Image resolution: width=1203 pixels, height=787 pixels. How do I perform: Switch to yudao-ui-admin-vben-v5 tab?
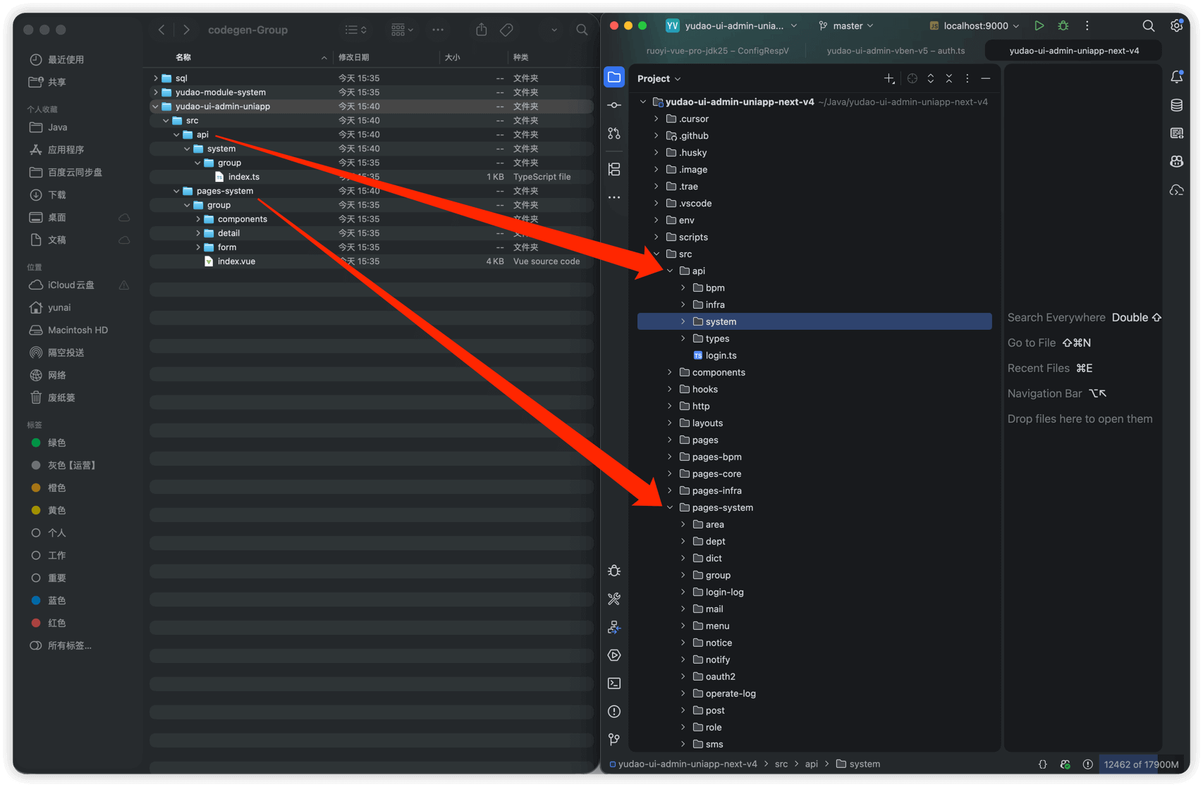tap(895, 51)
